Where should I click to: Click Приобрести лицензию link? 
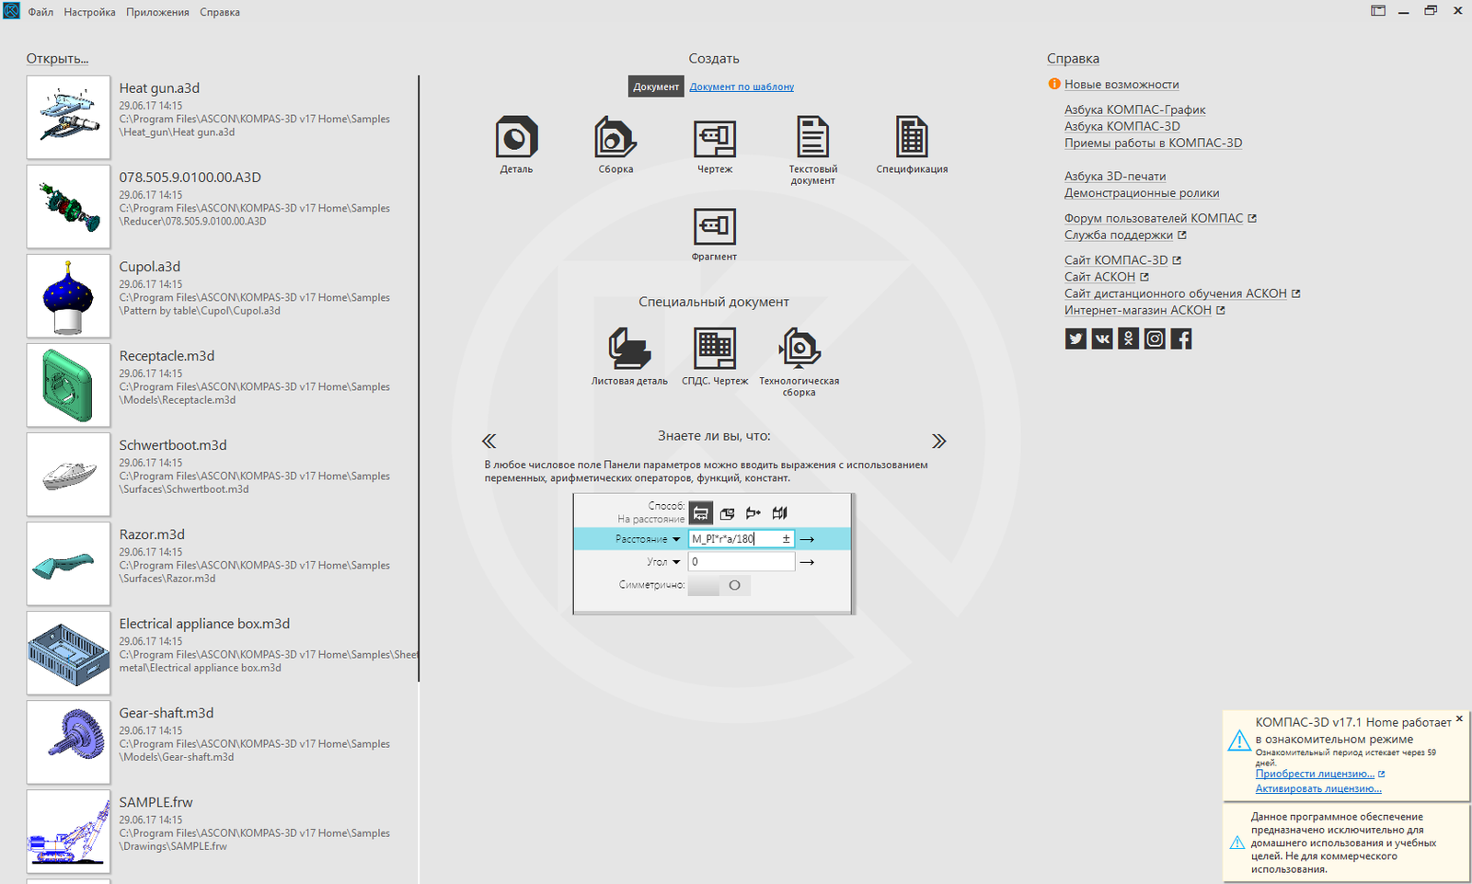click(x=1315, y=774)
